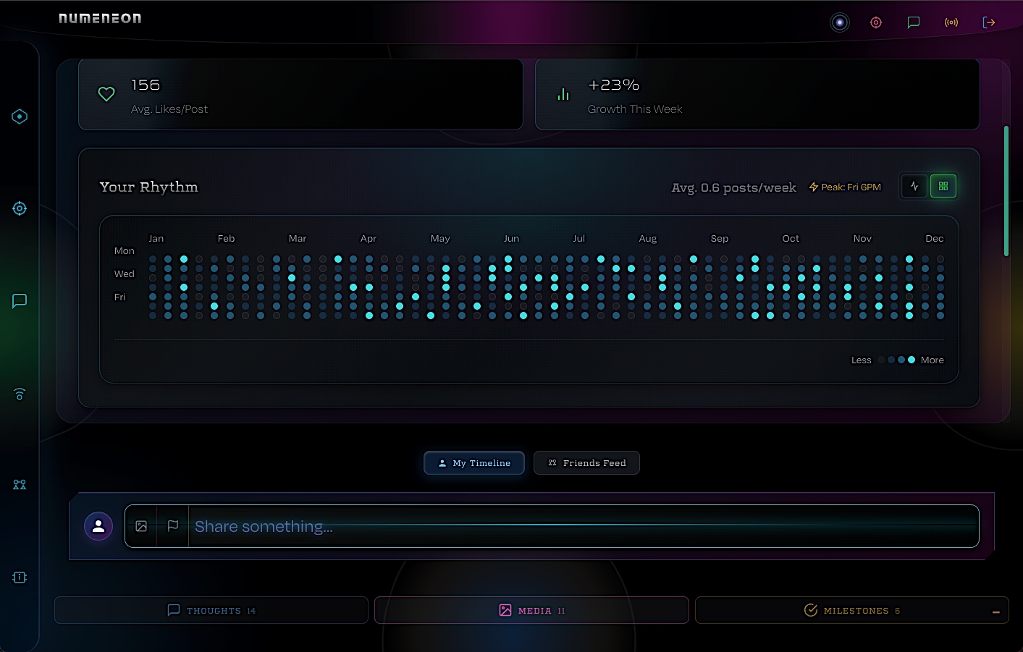
Task: Select the target icon in the left sidebar
Action: click(20, 208)
